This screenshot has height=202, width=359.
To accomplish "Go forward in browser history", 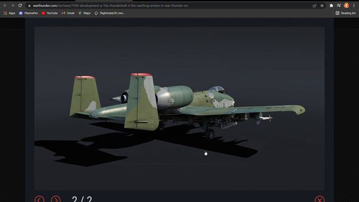I will click(x=12, y=6).
